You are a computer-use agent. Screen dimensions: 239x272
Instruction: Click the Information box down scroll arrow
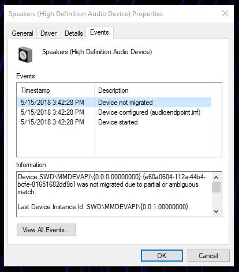(x=216, y=211)
